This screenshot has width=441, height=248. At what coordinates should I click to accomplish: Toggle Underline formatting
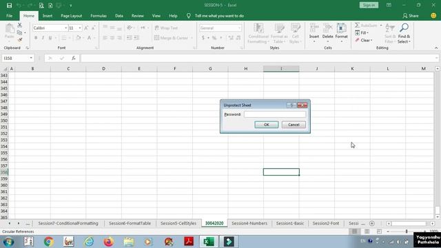pyautogui.click(x=50, y=38)
